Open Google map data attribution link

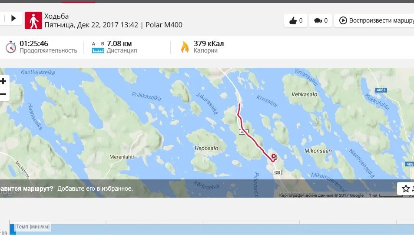coord(321,195)
